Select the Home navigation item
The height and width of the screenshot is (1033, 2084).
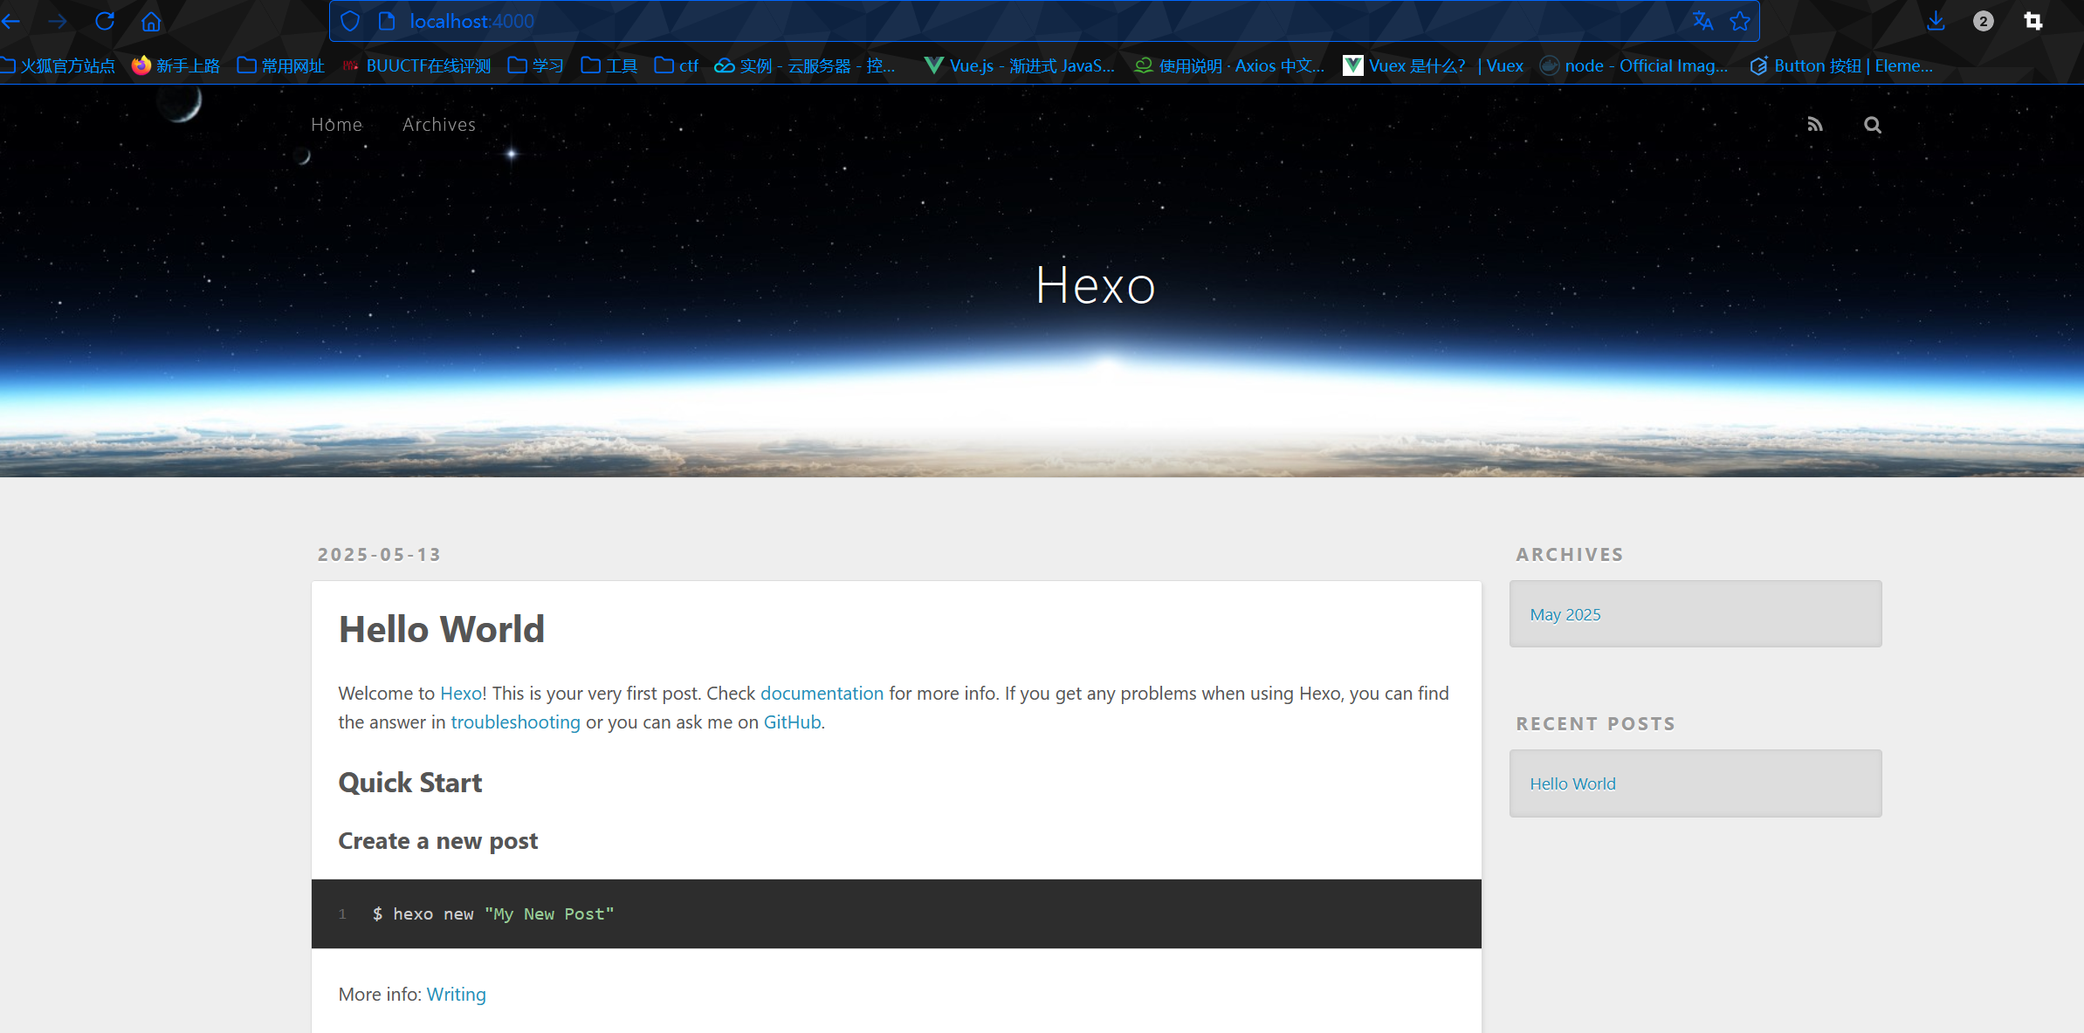tap(336, 125)
